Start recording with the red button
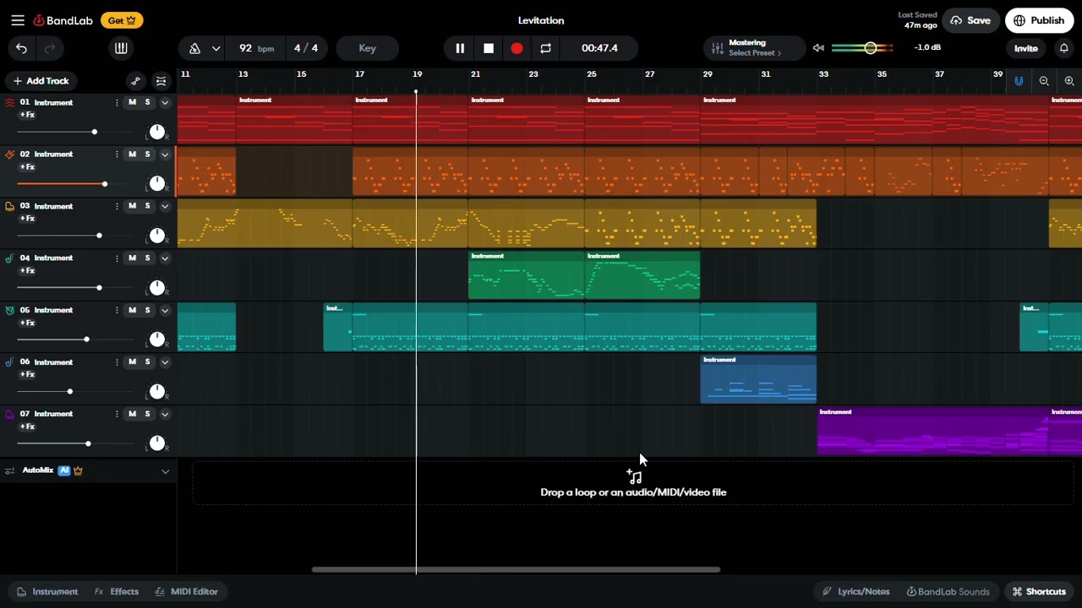Image resolution: width=1082 pixels, height=608 pixels. (x=516, y=48)
